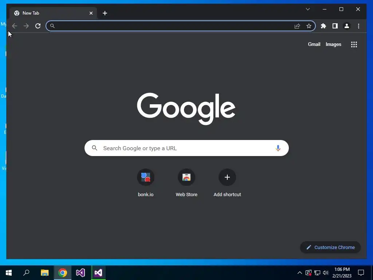Go forward with the right arrow button
373x280 pixels.
click(x=26, y=26)
